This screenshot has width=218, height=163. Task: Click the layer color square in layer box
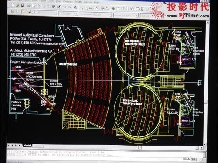(36, 13)
